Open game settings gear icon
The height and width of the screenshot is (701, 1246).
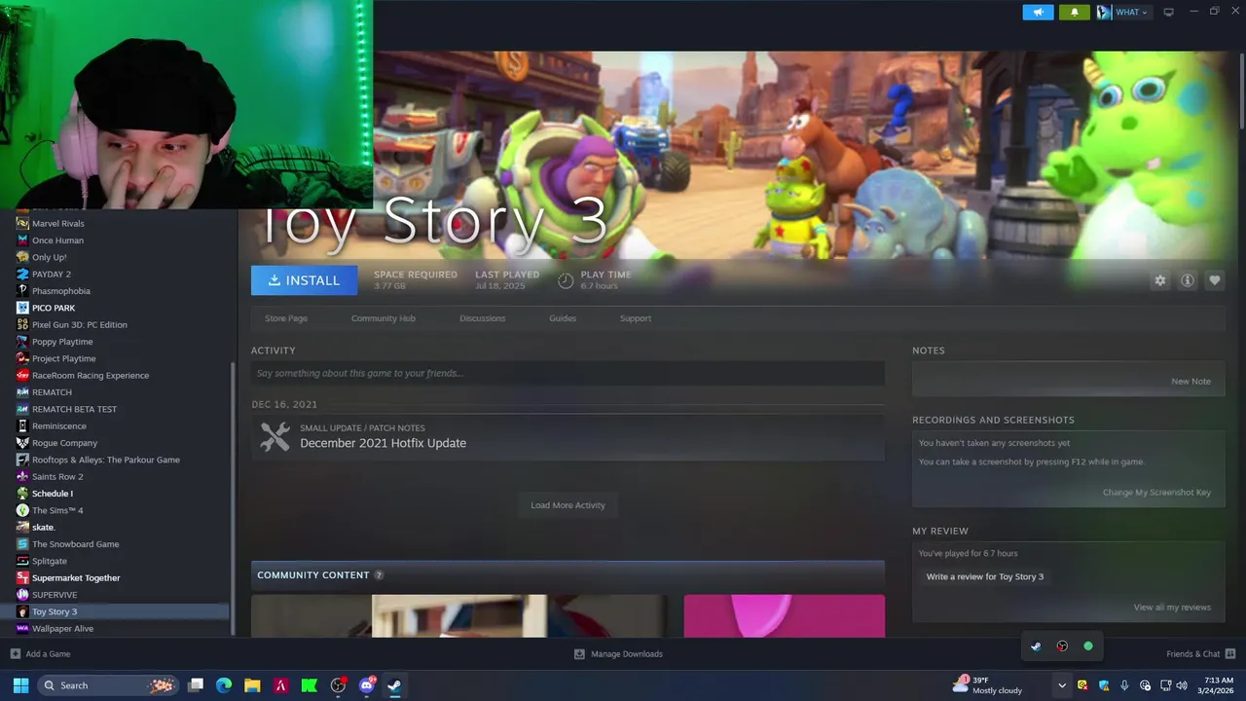(x=1160, y=280)
